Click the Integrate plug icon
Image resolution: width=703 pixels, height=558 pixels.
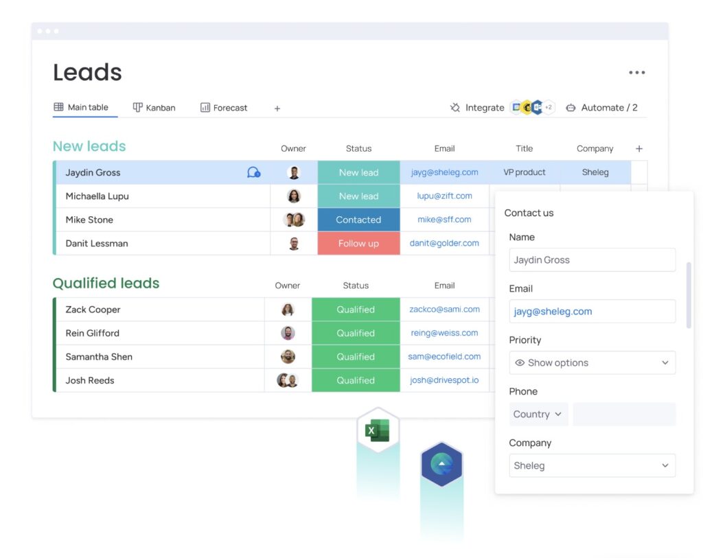pyautogui.click(x=455, y=108)
